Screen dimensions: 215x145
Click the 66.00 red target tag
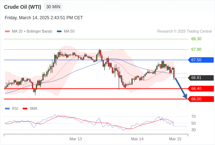pos(201,99)
